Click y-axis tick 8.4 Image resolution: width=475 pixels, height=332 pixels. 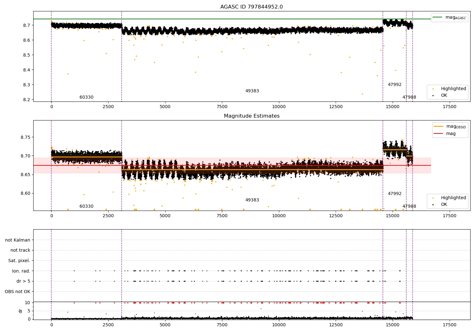pyautogui.click(x=27, y=70)
